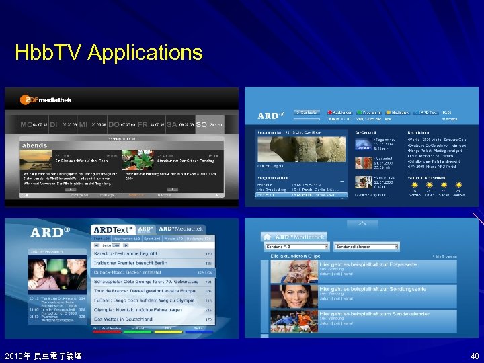484x363 pixels.
Task: Collapse the Mediathek panel with up chevron
Action: coord(362,223)
